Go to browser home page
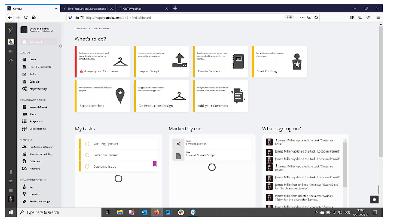This screenshot has width=393, height=220. click(x=33, y=18)
